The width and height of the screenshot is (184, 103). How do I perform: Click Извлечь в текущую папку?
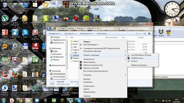103,65
